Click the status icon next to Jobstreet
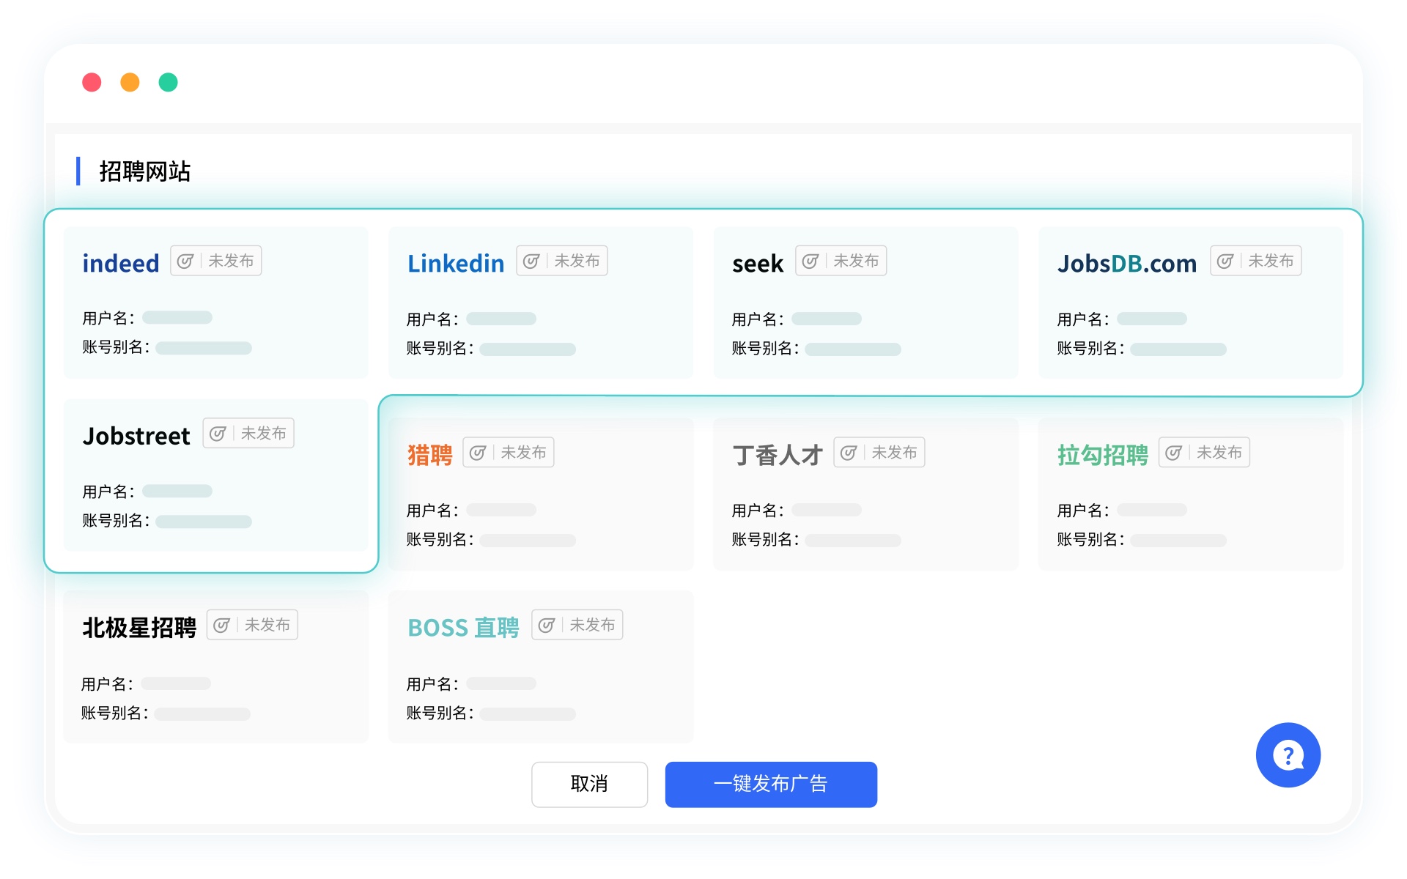 tap(218, 434)
